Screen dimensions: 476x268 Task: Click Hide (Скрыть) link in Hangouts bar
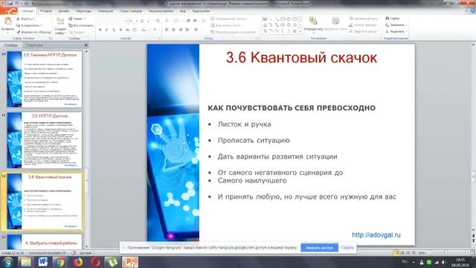pos(347,248)
